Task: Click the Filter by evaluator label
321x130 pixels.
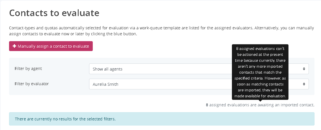Action: (32, 84)
